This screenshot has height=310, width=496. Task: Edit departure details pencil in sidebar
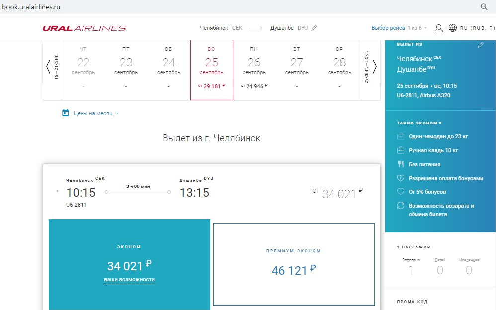tap(481, 45)
